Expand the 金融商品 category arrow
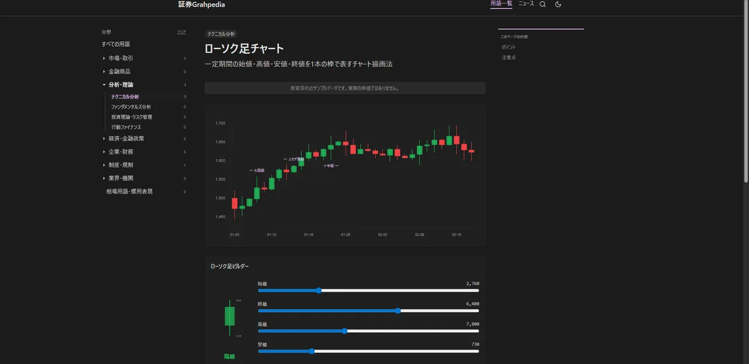749x364 pixels. [x=104, y=72]
